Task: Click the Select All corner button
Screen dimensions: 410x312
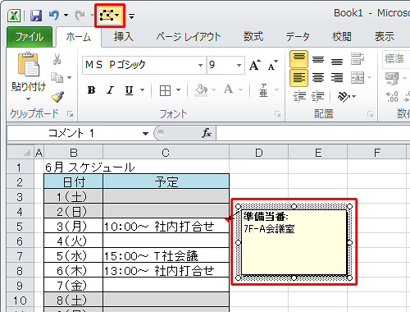Action: [x=20, y=152]
